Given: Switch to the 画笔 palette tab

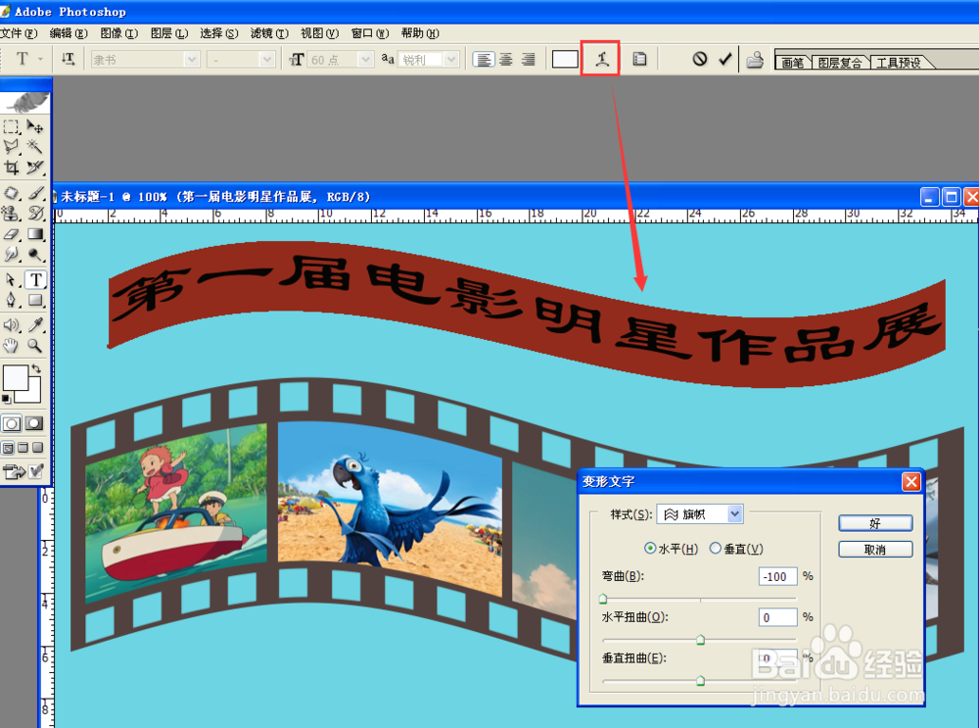Looking at the screenshot, I should click(x=792, y=62).
